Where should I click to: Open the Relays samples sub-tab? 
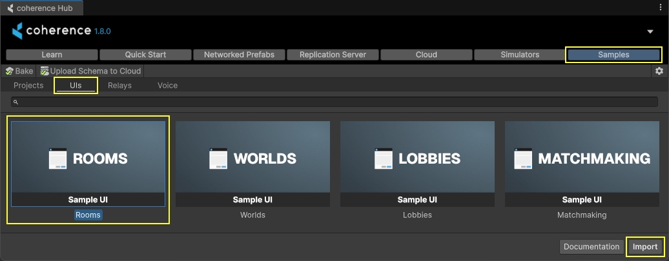[119, 86]
